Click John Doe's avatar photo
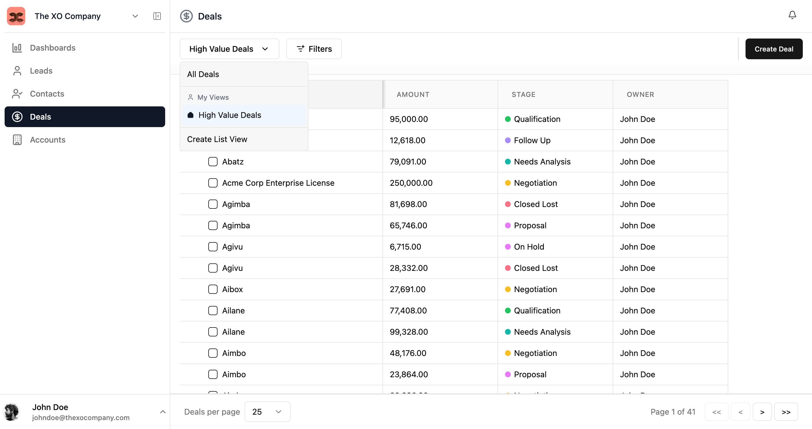Viewport: 812px width, 429px height. click(x=12, y=412)
